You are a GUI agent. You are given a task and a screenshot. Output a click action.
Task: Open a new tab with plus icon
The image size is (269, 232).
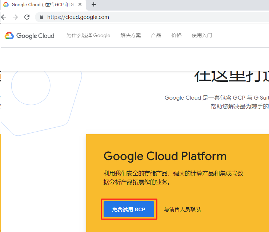[x=94, y=4]
